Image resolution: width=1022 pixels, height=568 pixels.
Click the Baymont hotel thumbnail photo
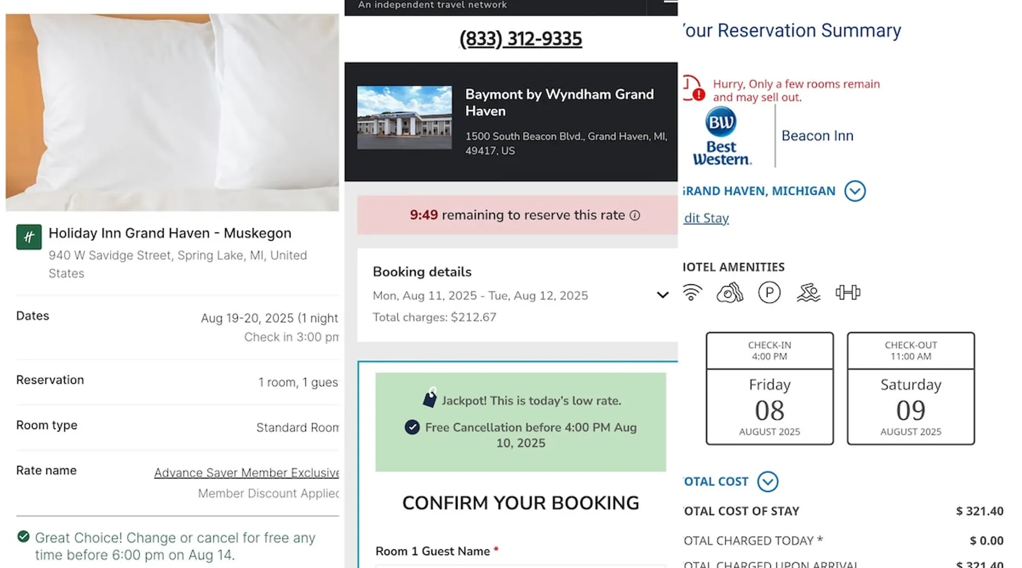tap(404, 117)
